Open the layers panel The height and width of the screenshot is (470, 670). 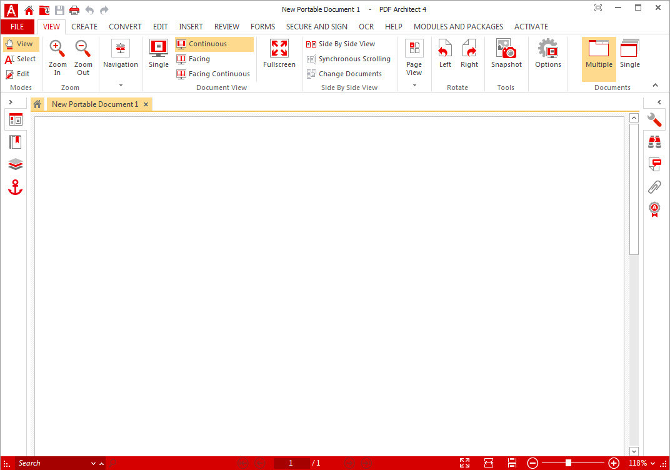point(16,164)
